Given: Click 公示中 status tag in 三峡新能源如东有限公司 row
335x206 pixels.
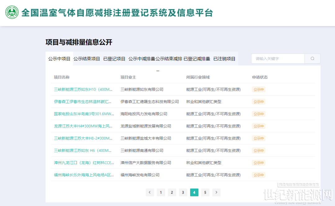Looking at the screenshot, I should (x=259, y=90).
